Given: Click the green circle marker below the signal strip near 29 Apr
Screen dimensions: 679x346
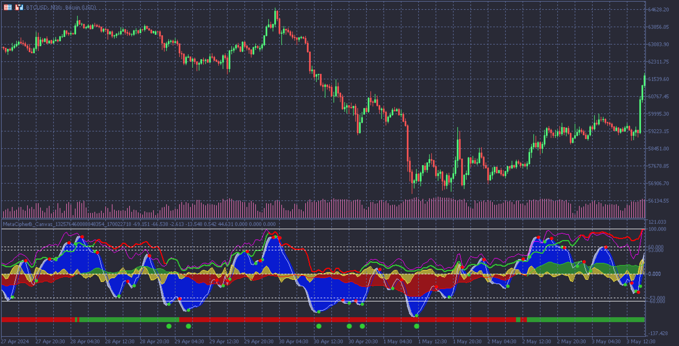Looking at the screenshot, I should click(x=168, y=326).
